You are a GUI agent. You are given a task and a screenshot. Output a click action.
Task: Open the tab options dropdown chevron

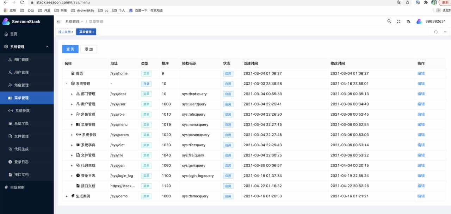pyautogui.click(x=445, y=32)
